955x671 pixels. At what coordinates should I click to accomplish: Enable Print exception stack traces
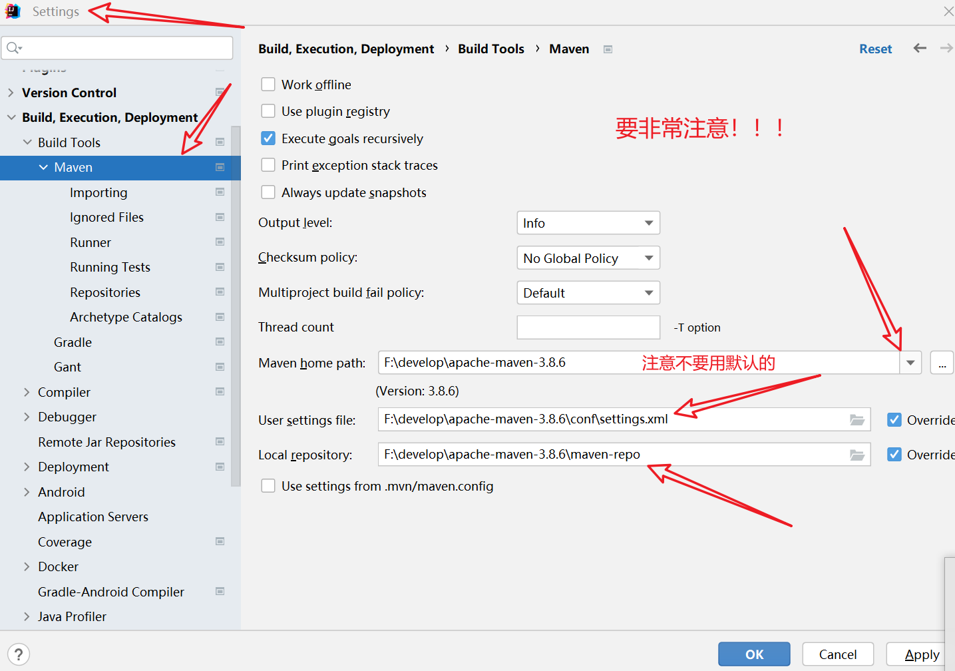pyautogui.click(x=268, y=164)
